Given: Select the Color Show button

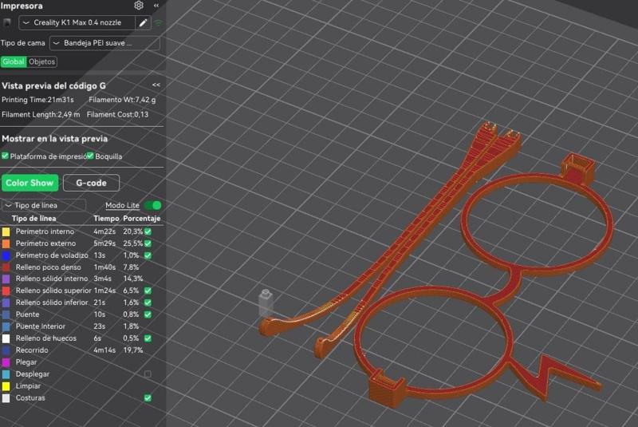Looking at the screenshot, I should tap(30, 183).
